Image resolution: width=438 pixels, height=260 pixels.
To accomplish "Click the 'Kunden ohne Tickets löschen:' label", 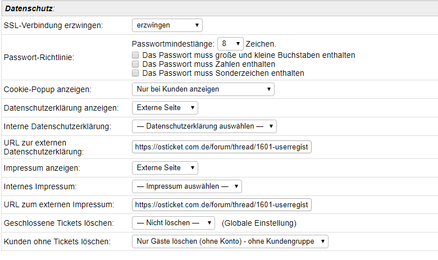I will click(x=57, y=241).
